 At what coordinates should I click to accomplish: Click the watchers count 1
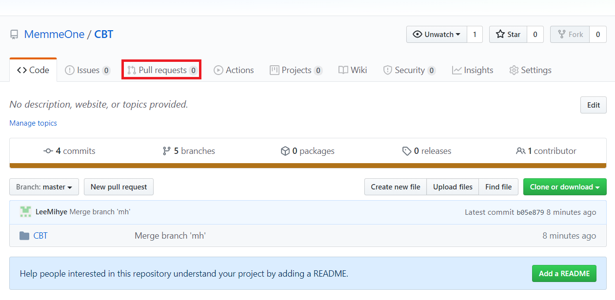click(475, 34)
